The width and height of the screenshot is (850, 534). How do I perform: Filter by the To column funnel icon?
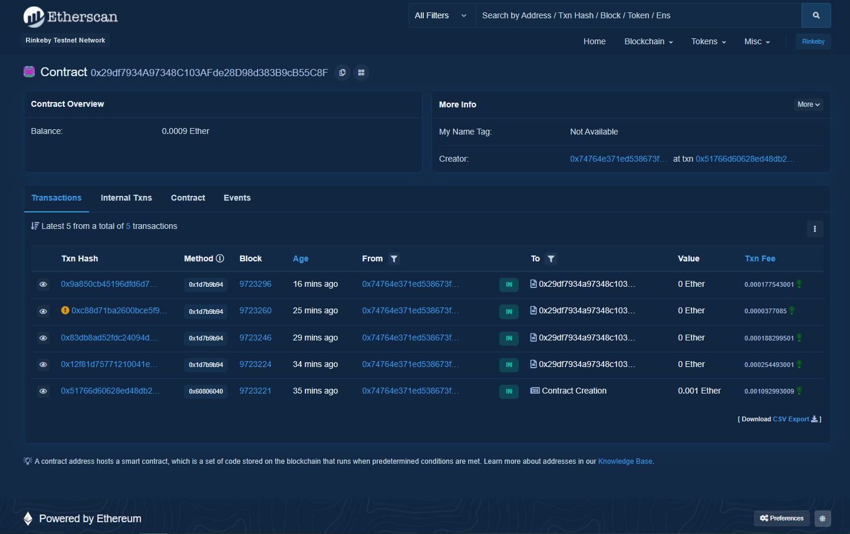click(x=551, y=258)
